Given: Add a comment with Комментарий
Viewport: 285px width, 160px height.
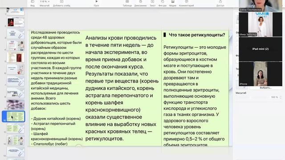Looking at the screenshot, I should [187, 3].
